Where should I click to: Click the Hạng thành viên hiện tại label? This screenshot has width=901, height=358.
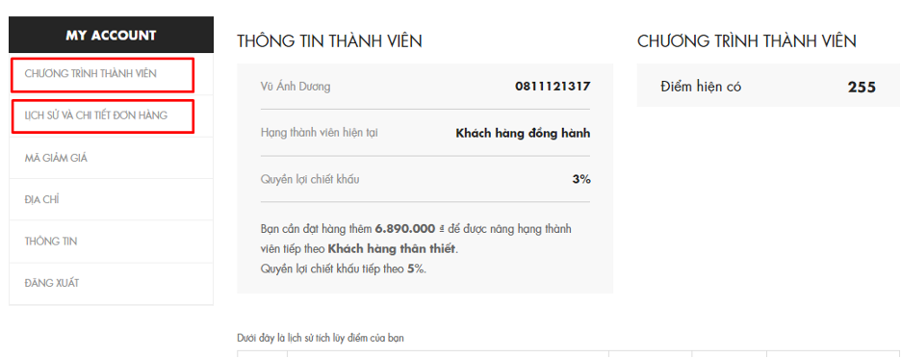click(319, 133)
